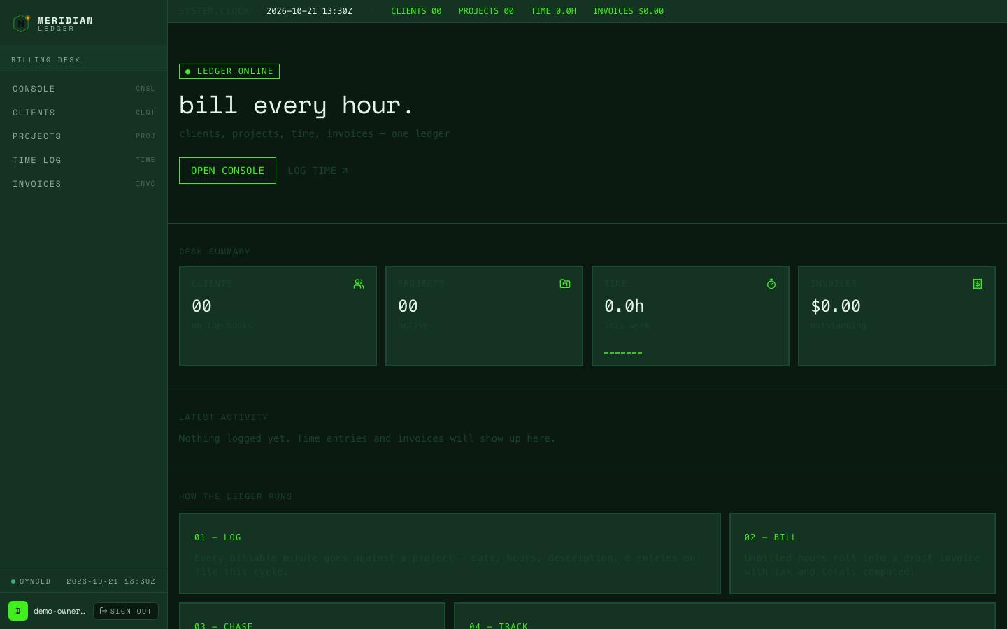1007x629 pixels.
Task: Select Projects in the sidebar menu
Action: point(84,136)
